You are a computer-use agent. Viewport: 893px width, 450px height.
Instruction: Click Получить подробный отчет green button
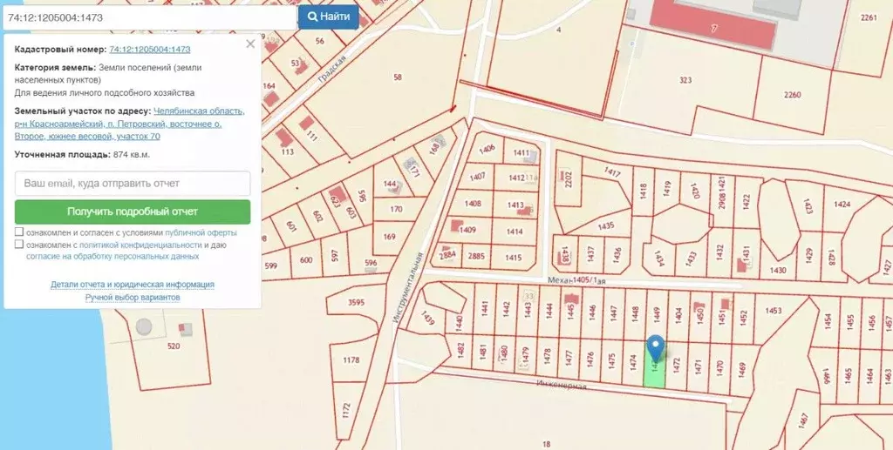(133, 212)
